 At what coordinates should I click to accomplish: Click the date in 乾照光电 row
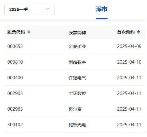(x=129, y=125)
